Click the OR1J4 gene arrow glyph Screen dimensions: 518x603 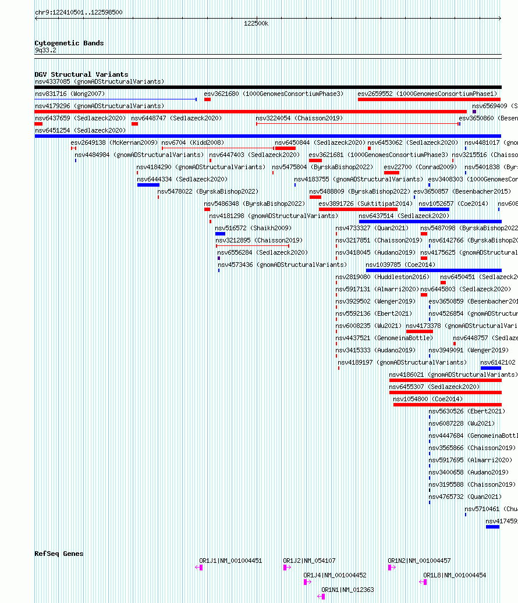pos(307,582)
